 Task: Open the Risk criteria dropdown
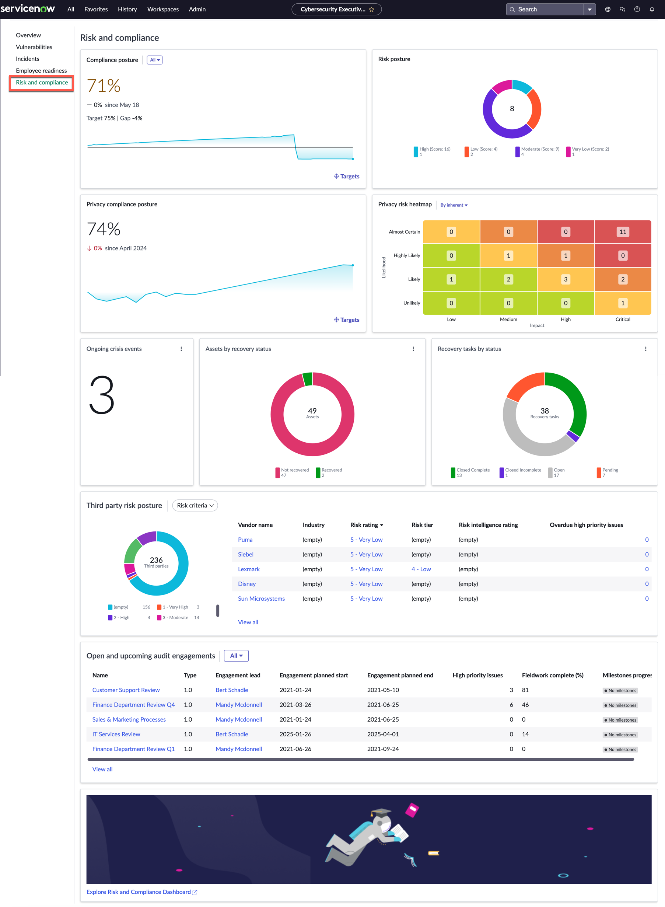[x=195, y=505]
